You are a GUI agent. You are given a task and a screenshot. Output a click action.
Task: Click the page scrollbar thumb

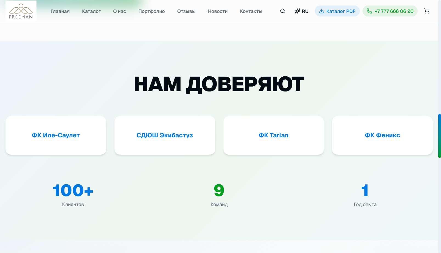(439, 136)
